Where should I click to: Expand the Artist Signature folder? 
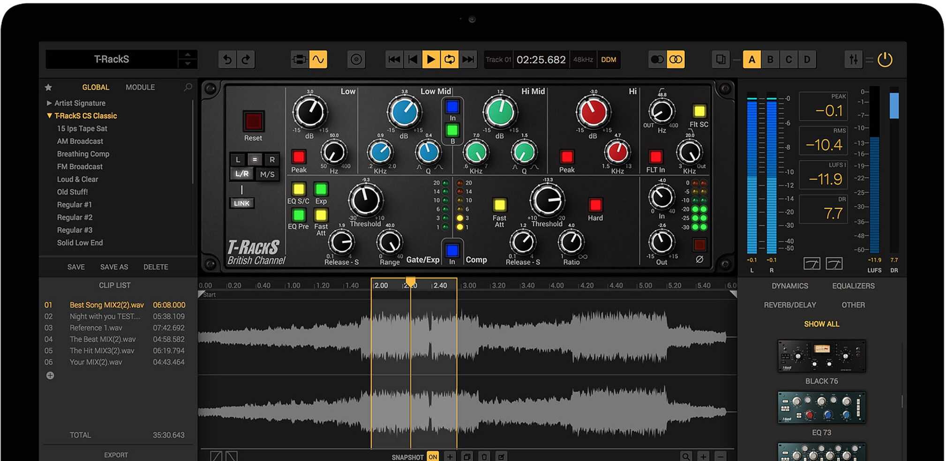(76, 103)
